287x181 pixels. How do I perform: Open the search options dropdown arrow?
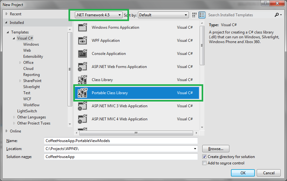click(281, 15)
